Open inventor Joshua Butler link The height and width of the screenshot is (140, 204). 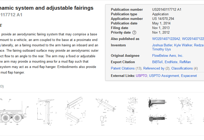[162, 45]
